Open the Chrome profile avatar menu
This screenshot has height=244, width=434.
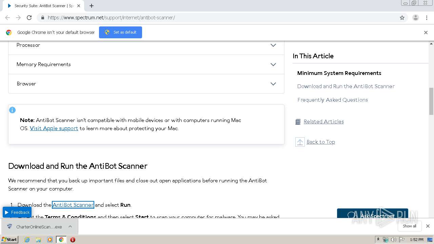pos(415,18)
